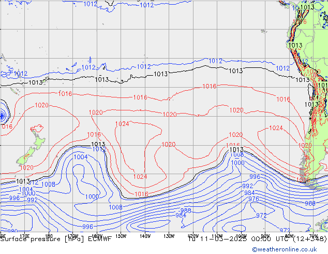The image size is (328, 254).
Task: Open the weatheronline.co.uk copyright link
Action: pyautogui.click(x=285, y=249)
